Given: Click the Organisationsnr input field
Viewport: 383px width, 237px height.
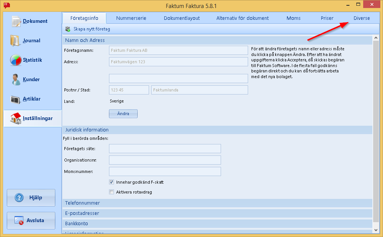Looking at the screenshot, I should point(165,160).
